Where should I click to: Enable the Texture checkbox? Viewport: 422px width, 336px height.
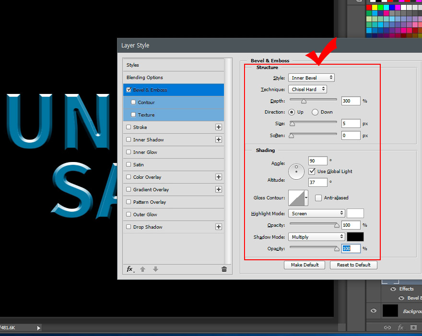coord(133,115)
